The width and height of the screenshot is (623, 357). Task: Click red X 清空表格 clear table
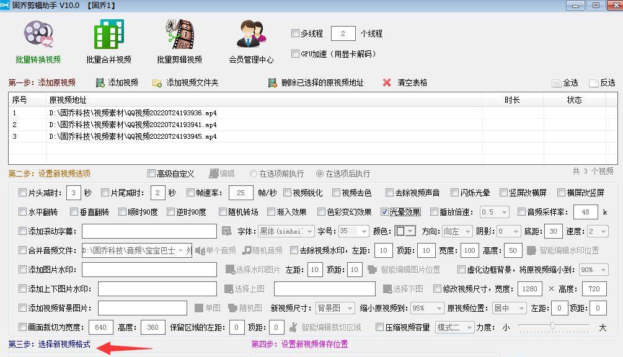[387, 82]
